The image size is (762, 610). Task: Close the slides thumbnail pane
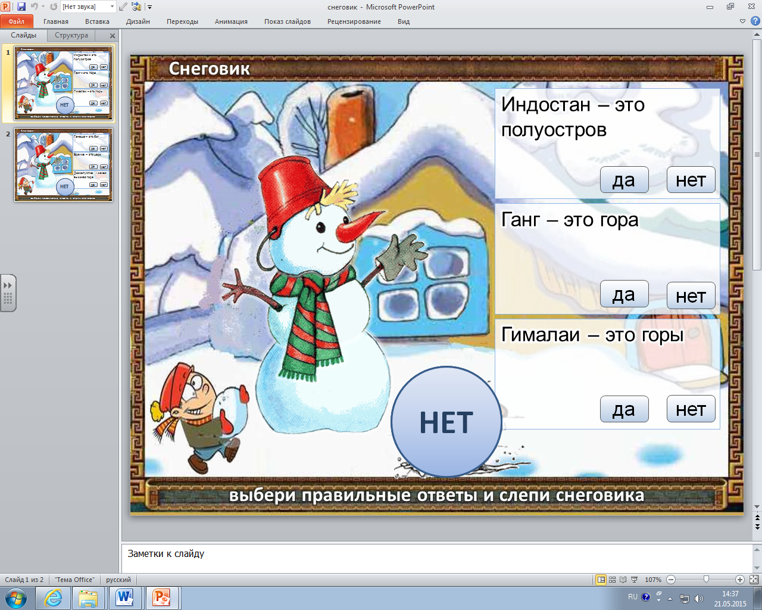pyautogui.click(x=113, y=36)
